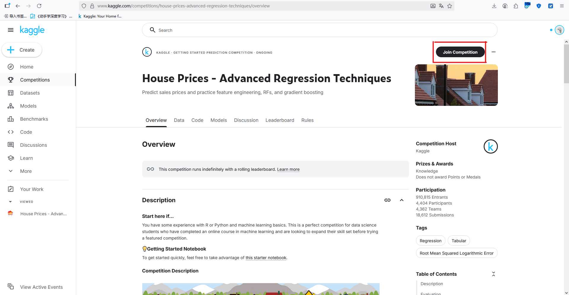Click the Kaggle Your Home bookmark
Viewport: 569px width, 295px height.
[100, 16]
